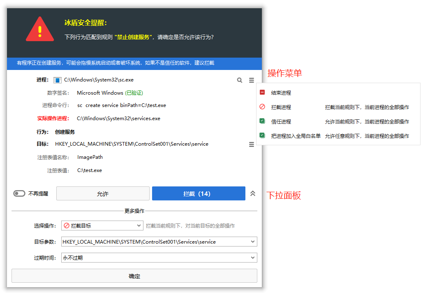Expand the 目标参数 registry path dropdown
The width and height of the screenshot is (439, 293).
tap(159, 242)
